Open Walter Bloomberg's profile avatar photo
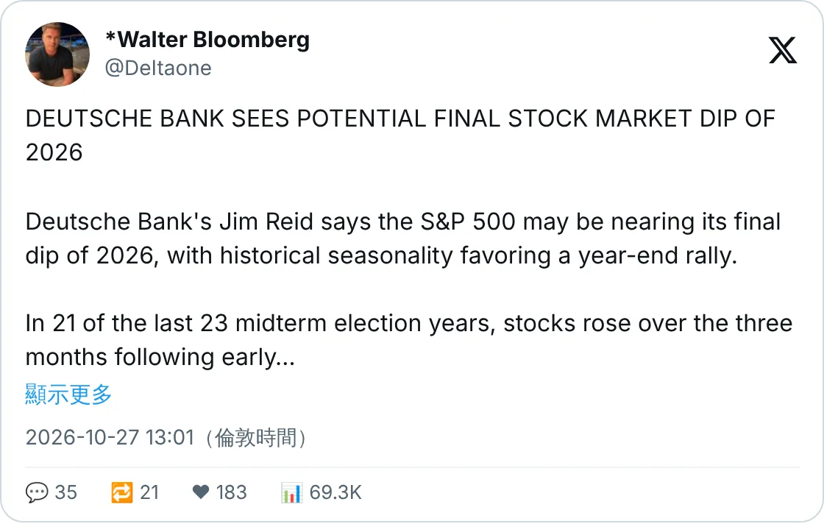The height and width of the screenshot is (524, 824). [x=57, y=54]
